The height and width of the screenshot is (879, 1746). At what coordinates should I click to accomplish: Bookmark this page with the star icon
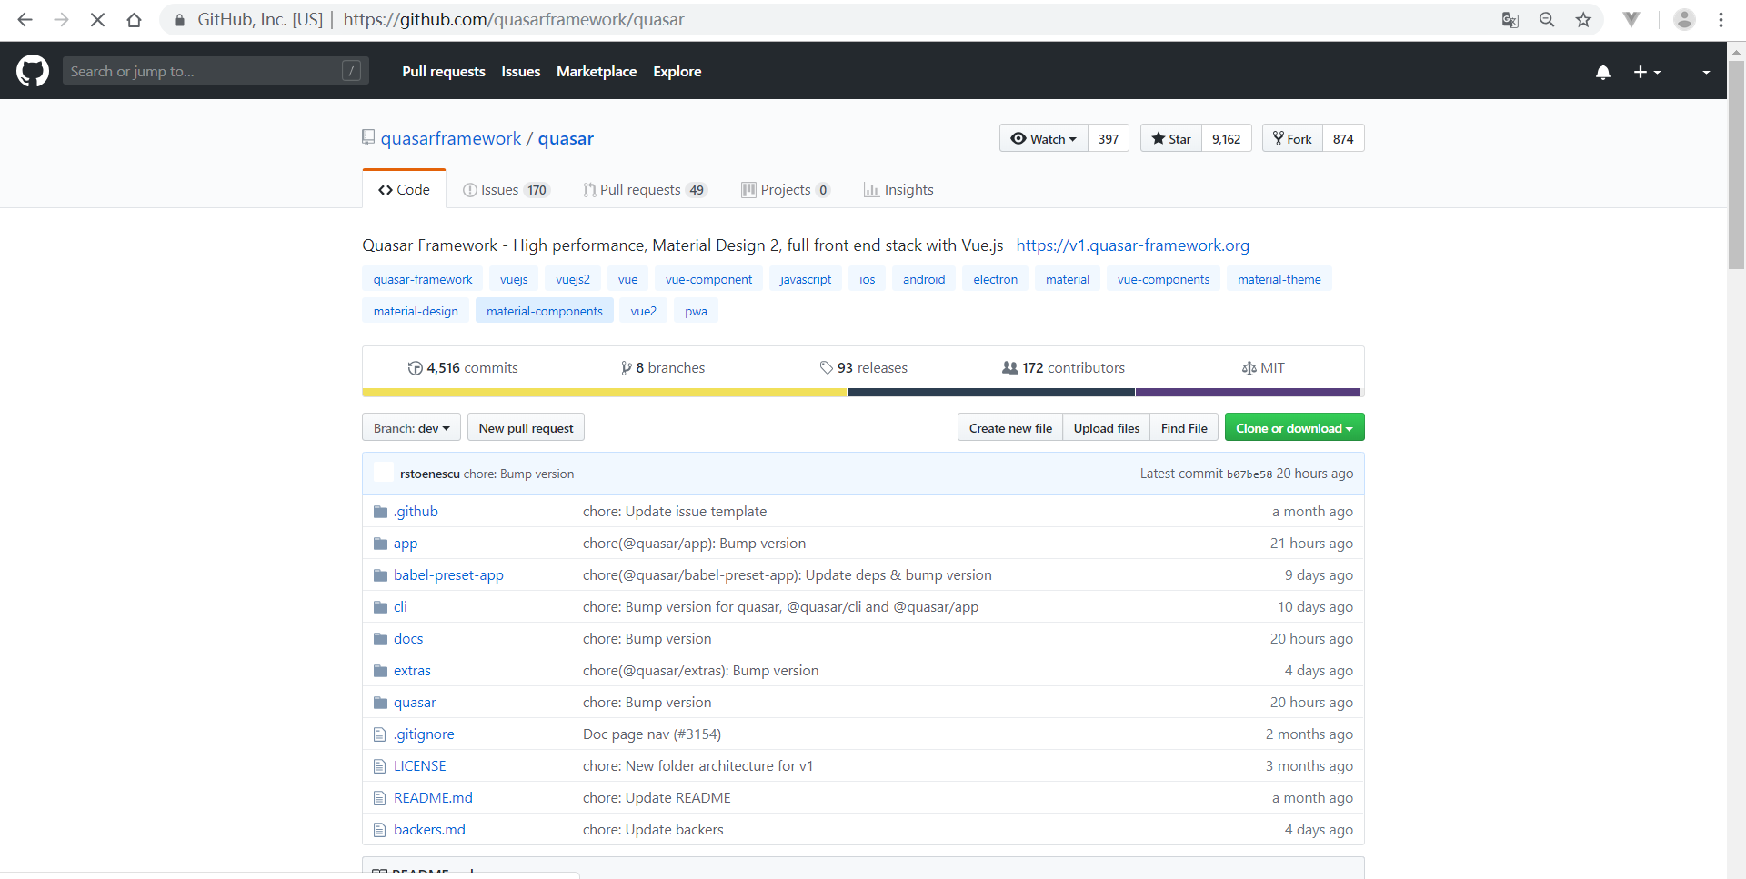1583,19
